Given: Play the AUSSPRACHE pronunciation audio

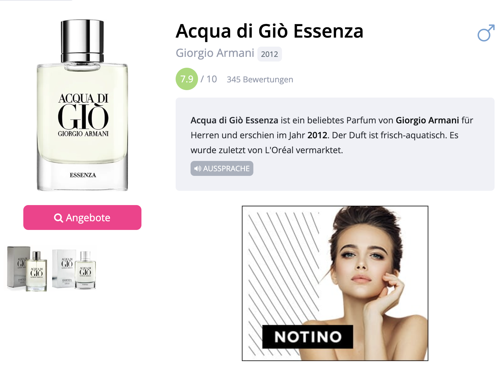Looking at the screenshot, I should pos(222,168).
